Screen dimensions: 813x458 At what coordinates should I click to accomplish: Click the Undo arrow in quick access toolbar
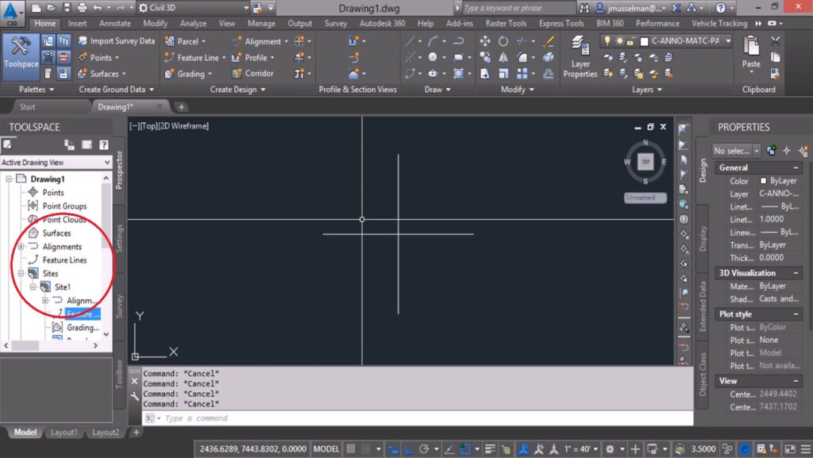pos(98,8)
